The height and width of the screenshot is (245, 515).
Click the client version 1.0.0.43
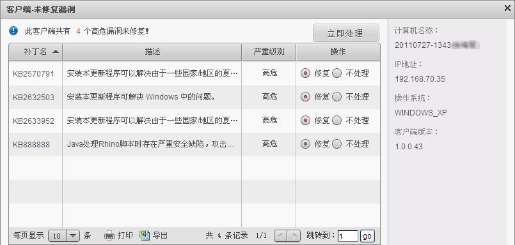[409, 147]
